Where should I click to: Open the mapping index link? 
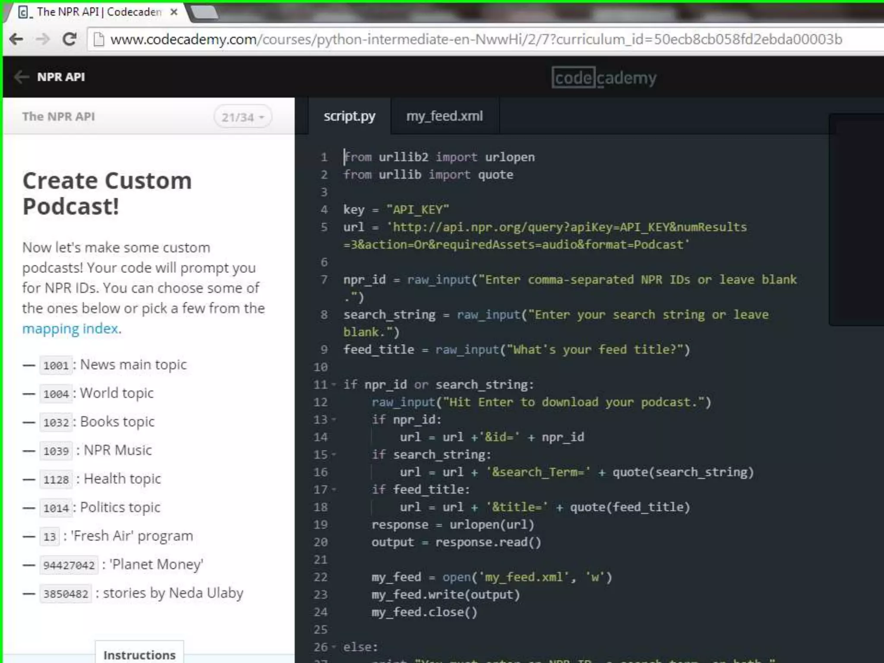(70, 328)
